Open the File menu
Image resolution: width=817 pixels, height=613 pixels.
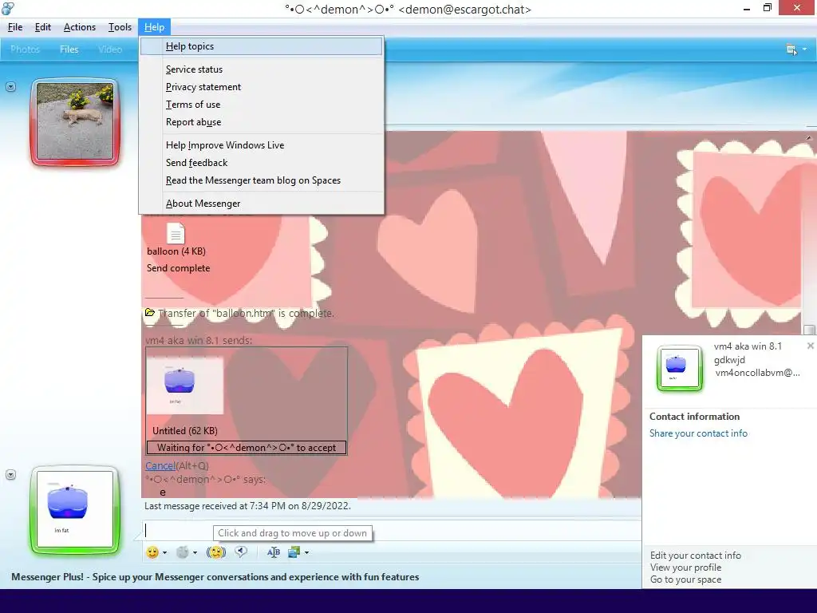(x=15, y=27)
